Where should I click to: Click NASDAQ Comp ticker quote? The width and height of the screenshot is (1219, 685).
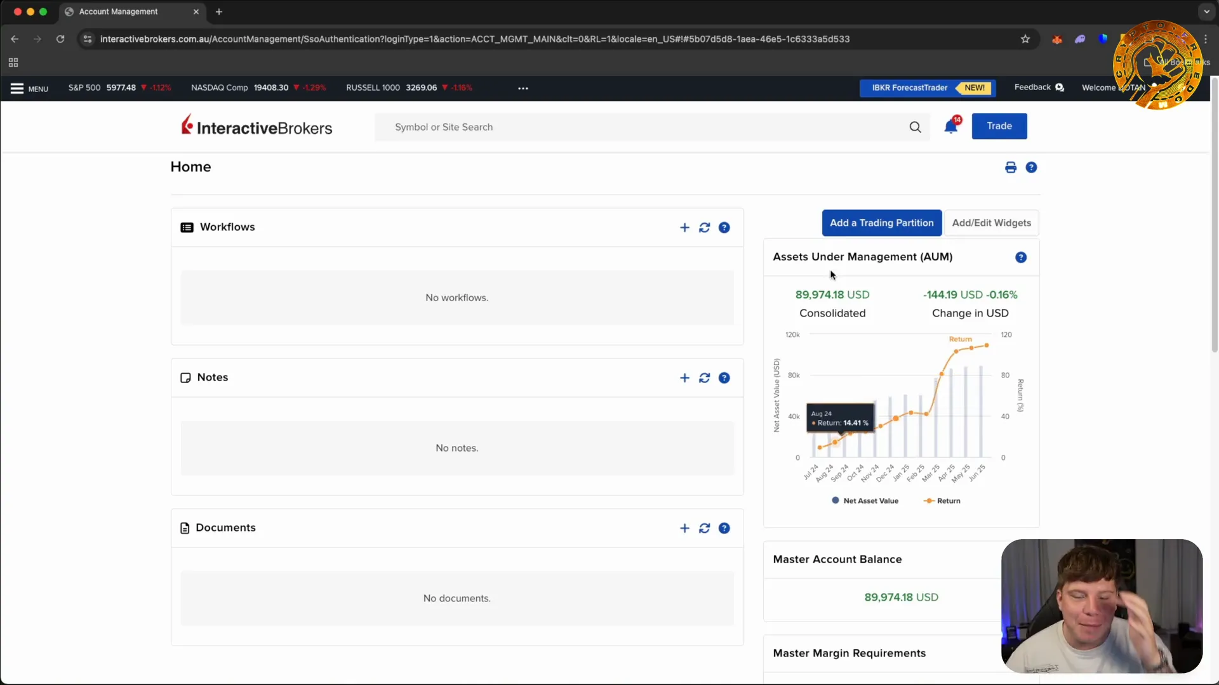tap(258, 88)
